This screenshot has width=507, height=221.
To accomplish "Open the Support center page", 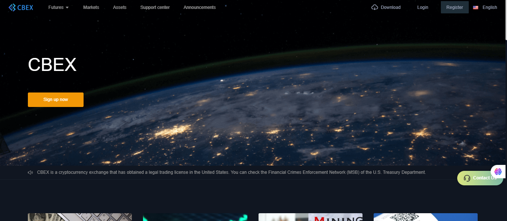I will 155,7.
